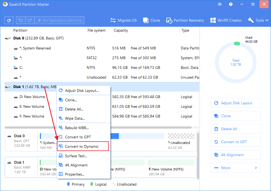The height and width of the screenshot is (191, 271).
Task: Click the Partition column header
Action: coord(20,30)
